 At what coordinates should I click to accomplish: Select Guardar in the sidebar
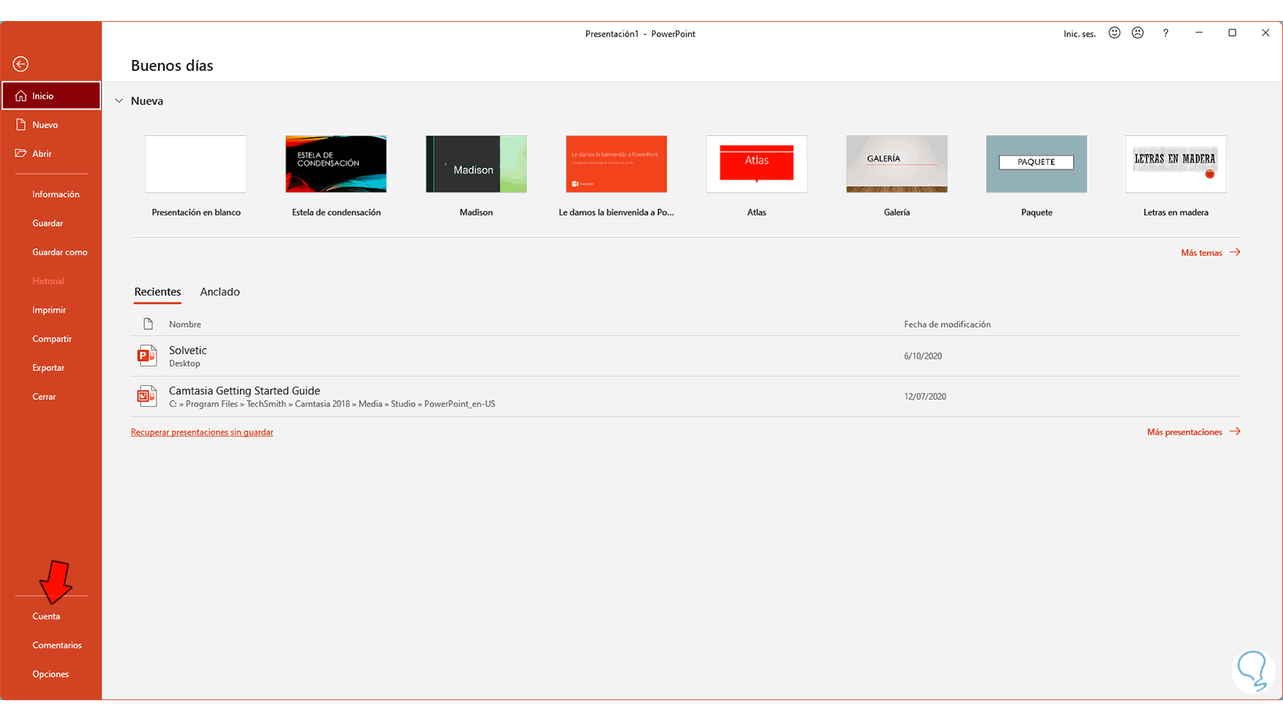(47, 223)
